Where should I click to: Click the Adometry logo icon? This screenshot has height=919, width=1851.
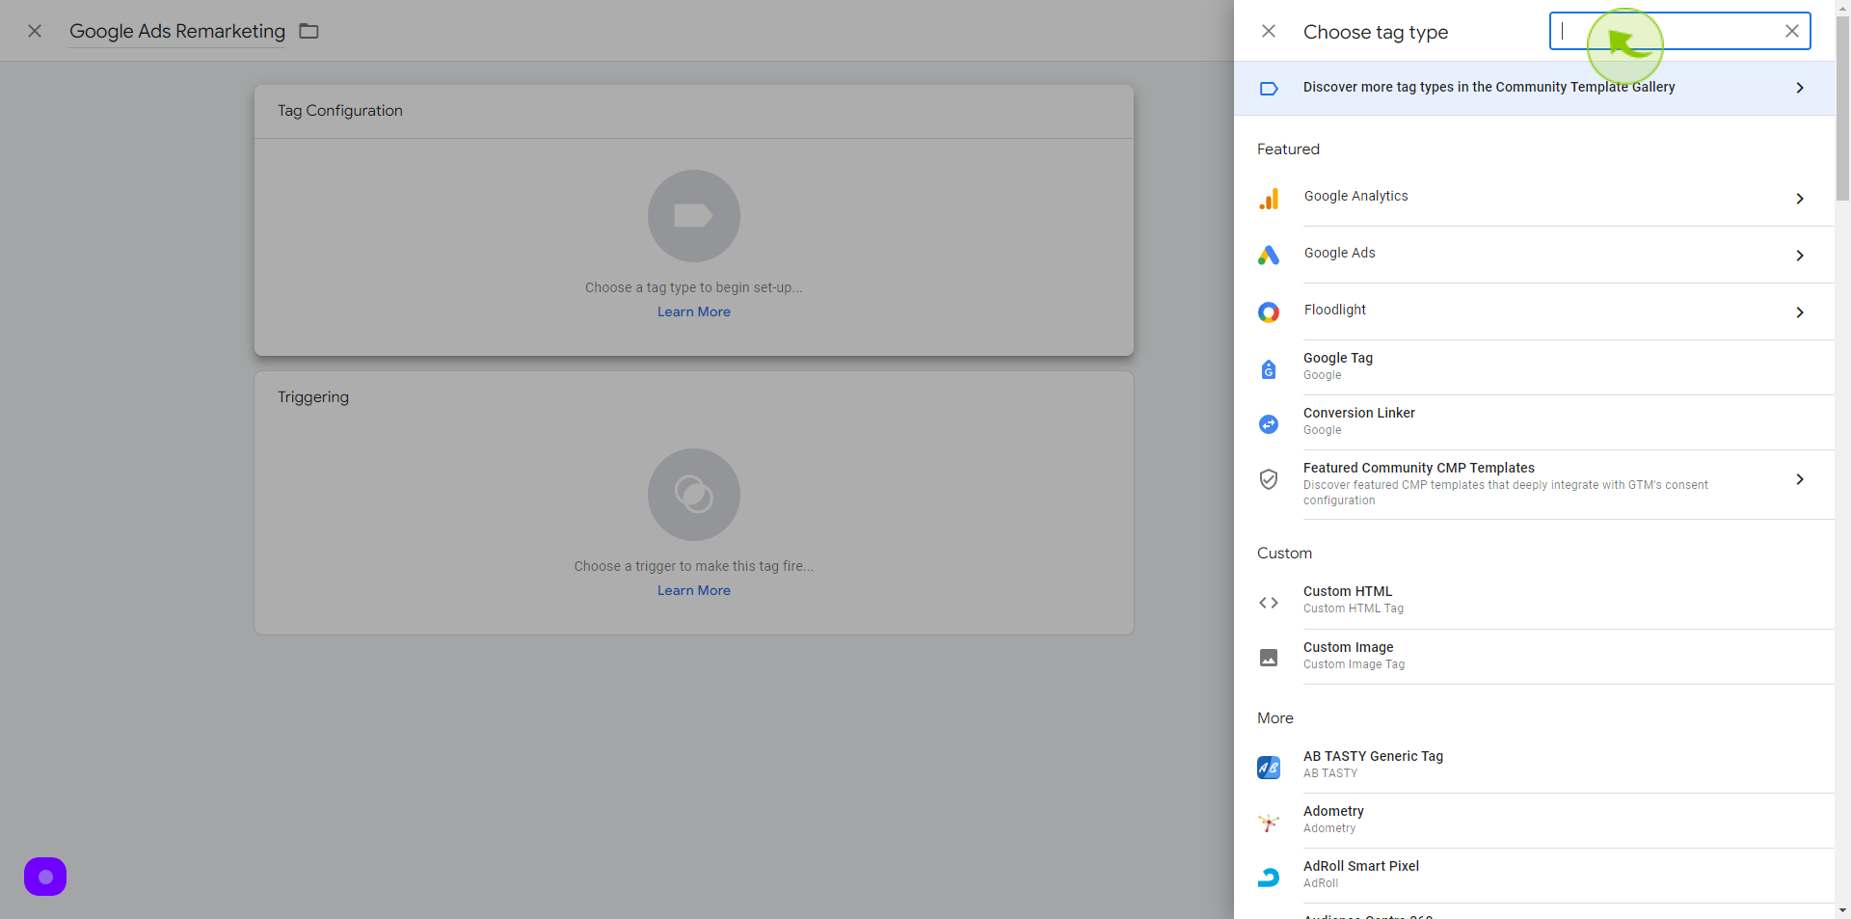1269,823
